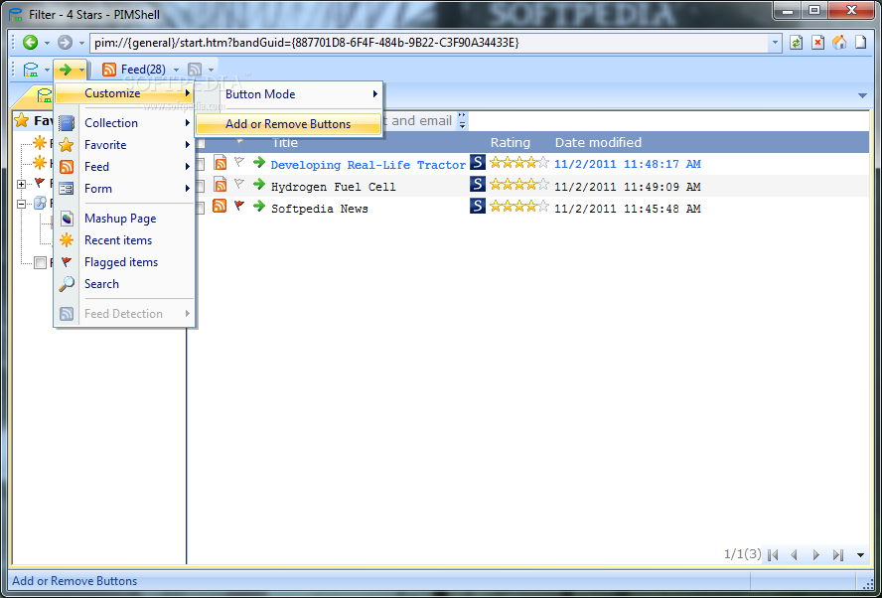The height and width of the screenshot is (598, 882).
Task: Click feed icon of Hydrogen Fuel Cell row
Action: (x=220, y=185)
